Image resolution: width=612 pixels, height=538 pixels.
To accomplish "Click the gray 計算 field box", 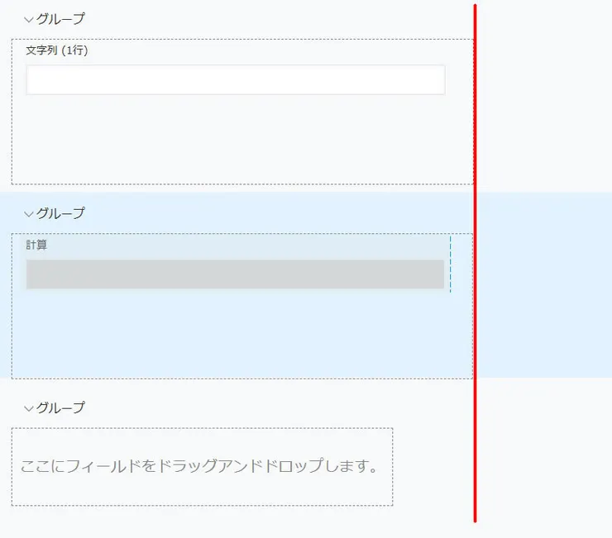I will [235, 274].
